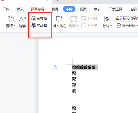
Task: Click the 翻译 translate icon
Action: point(11,19)
